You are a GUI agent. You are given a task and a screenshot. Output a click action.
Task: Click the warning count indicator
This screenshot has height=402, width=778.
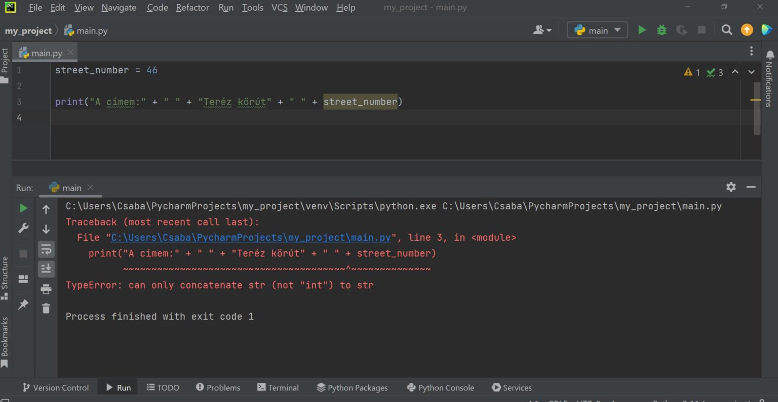691,72
